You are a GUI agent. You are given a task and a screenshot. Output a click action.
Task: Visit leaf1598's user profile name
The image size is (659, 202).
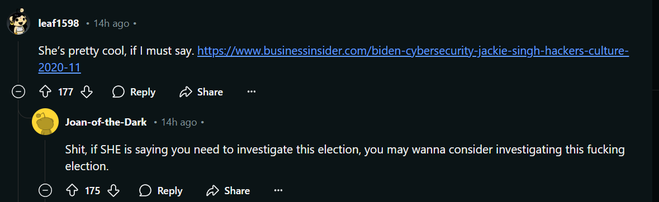59,23
